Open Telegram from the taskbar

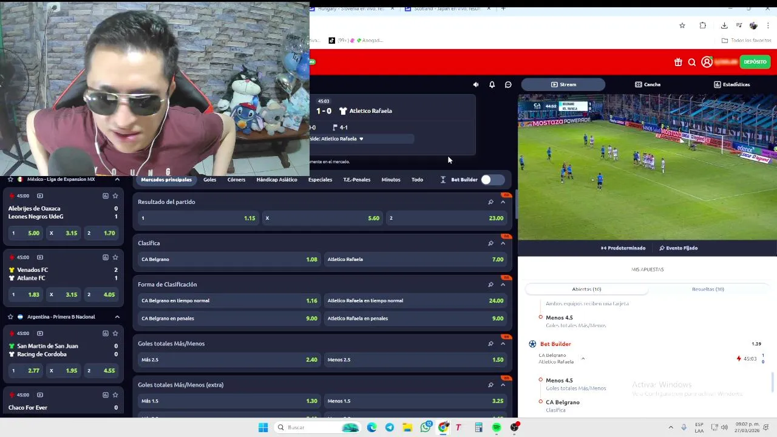(390, 427)
